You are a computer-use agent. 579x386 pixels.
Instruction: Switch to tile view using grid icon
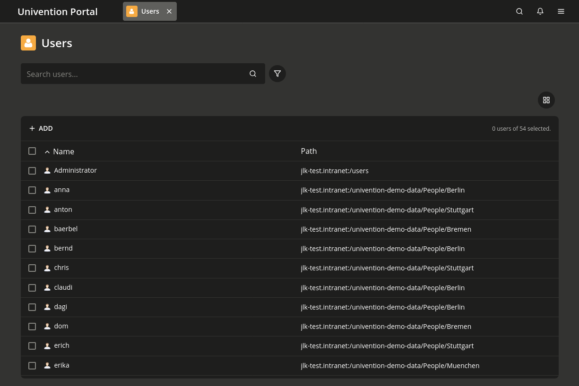click(546, 100)
